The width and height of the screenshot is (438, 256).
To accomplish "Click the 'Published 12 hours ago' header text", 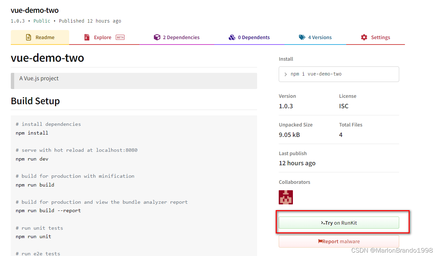I will click(x=90, y=21).
